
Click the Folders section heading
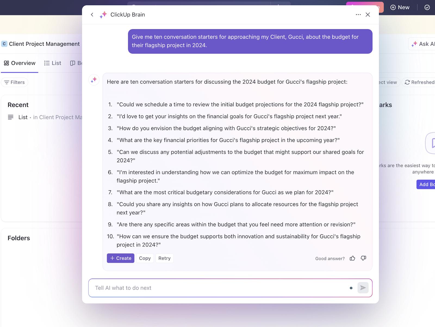[19, 238]
